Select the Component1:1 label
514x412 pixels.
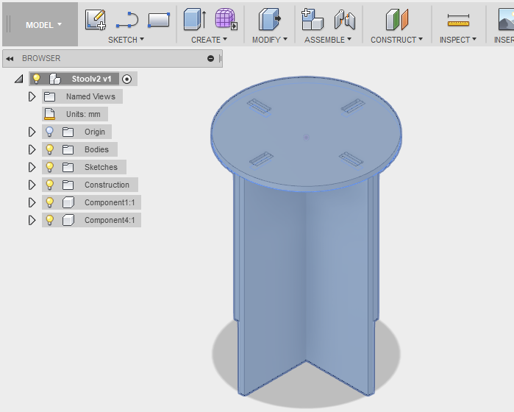pos(110,203)
